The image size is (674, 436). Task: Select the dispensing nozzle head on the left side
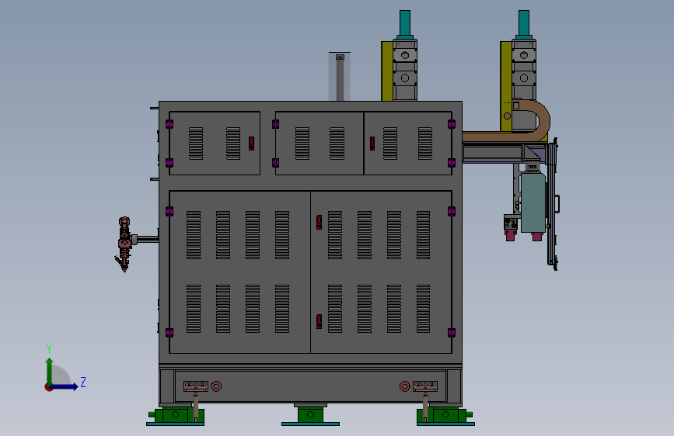point(124,244)
